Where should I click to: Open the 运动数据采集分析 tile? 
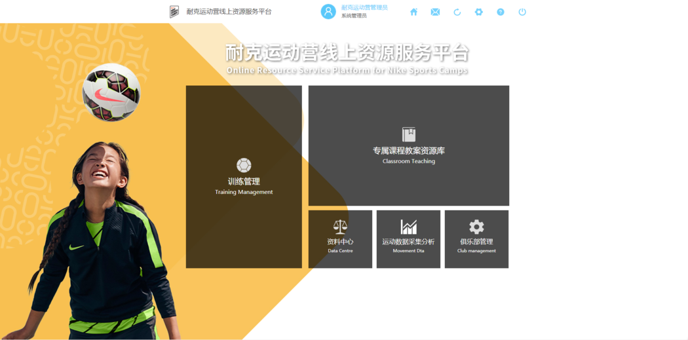click(408, 239)
